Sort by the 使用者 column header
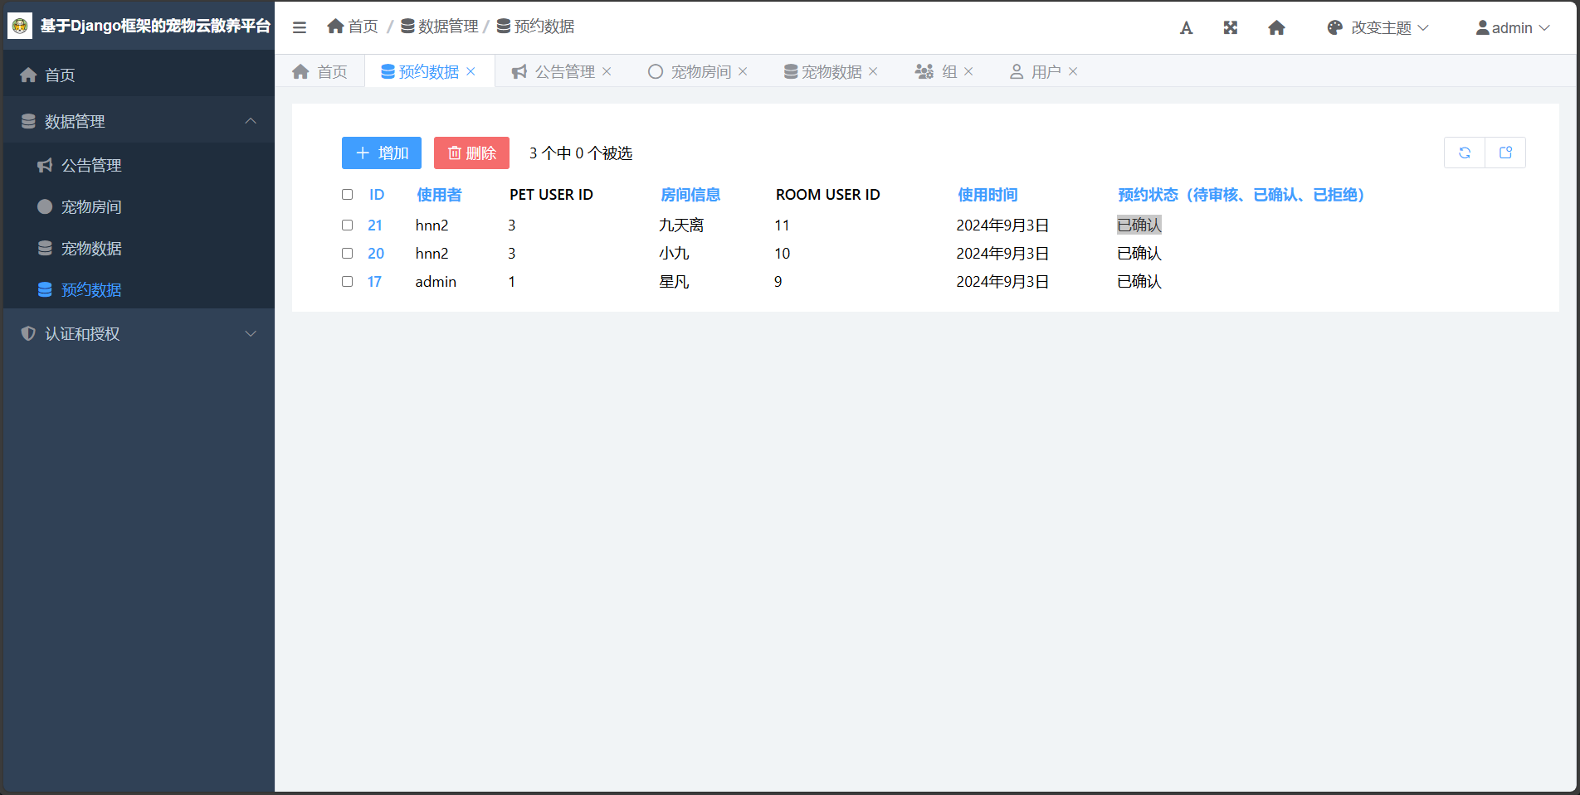The image size is (1580, 795). (439, 195)
